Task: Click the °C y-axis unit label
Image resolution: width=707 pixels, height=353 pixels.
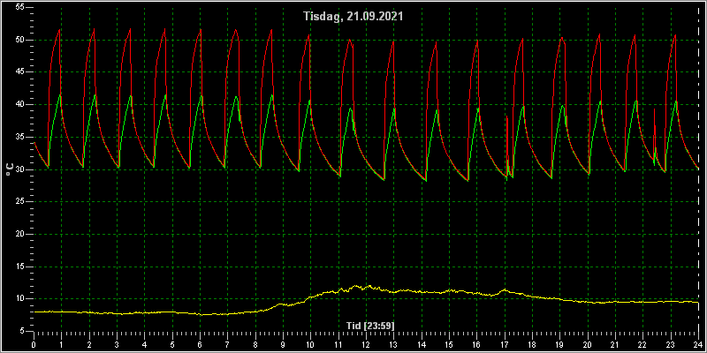Action: point(10,169)
